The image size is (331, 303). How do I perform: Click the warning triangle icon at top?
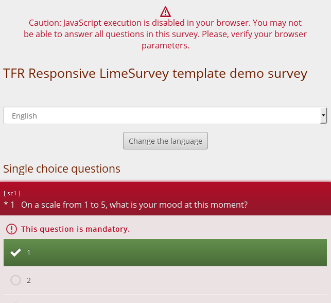point(165,11)
